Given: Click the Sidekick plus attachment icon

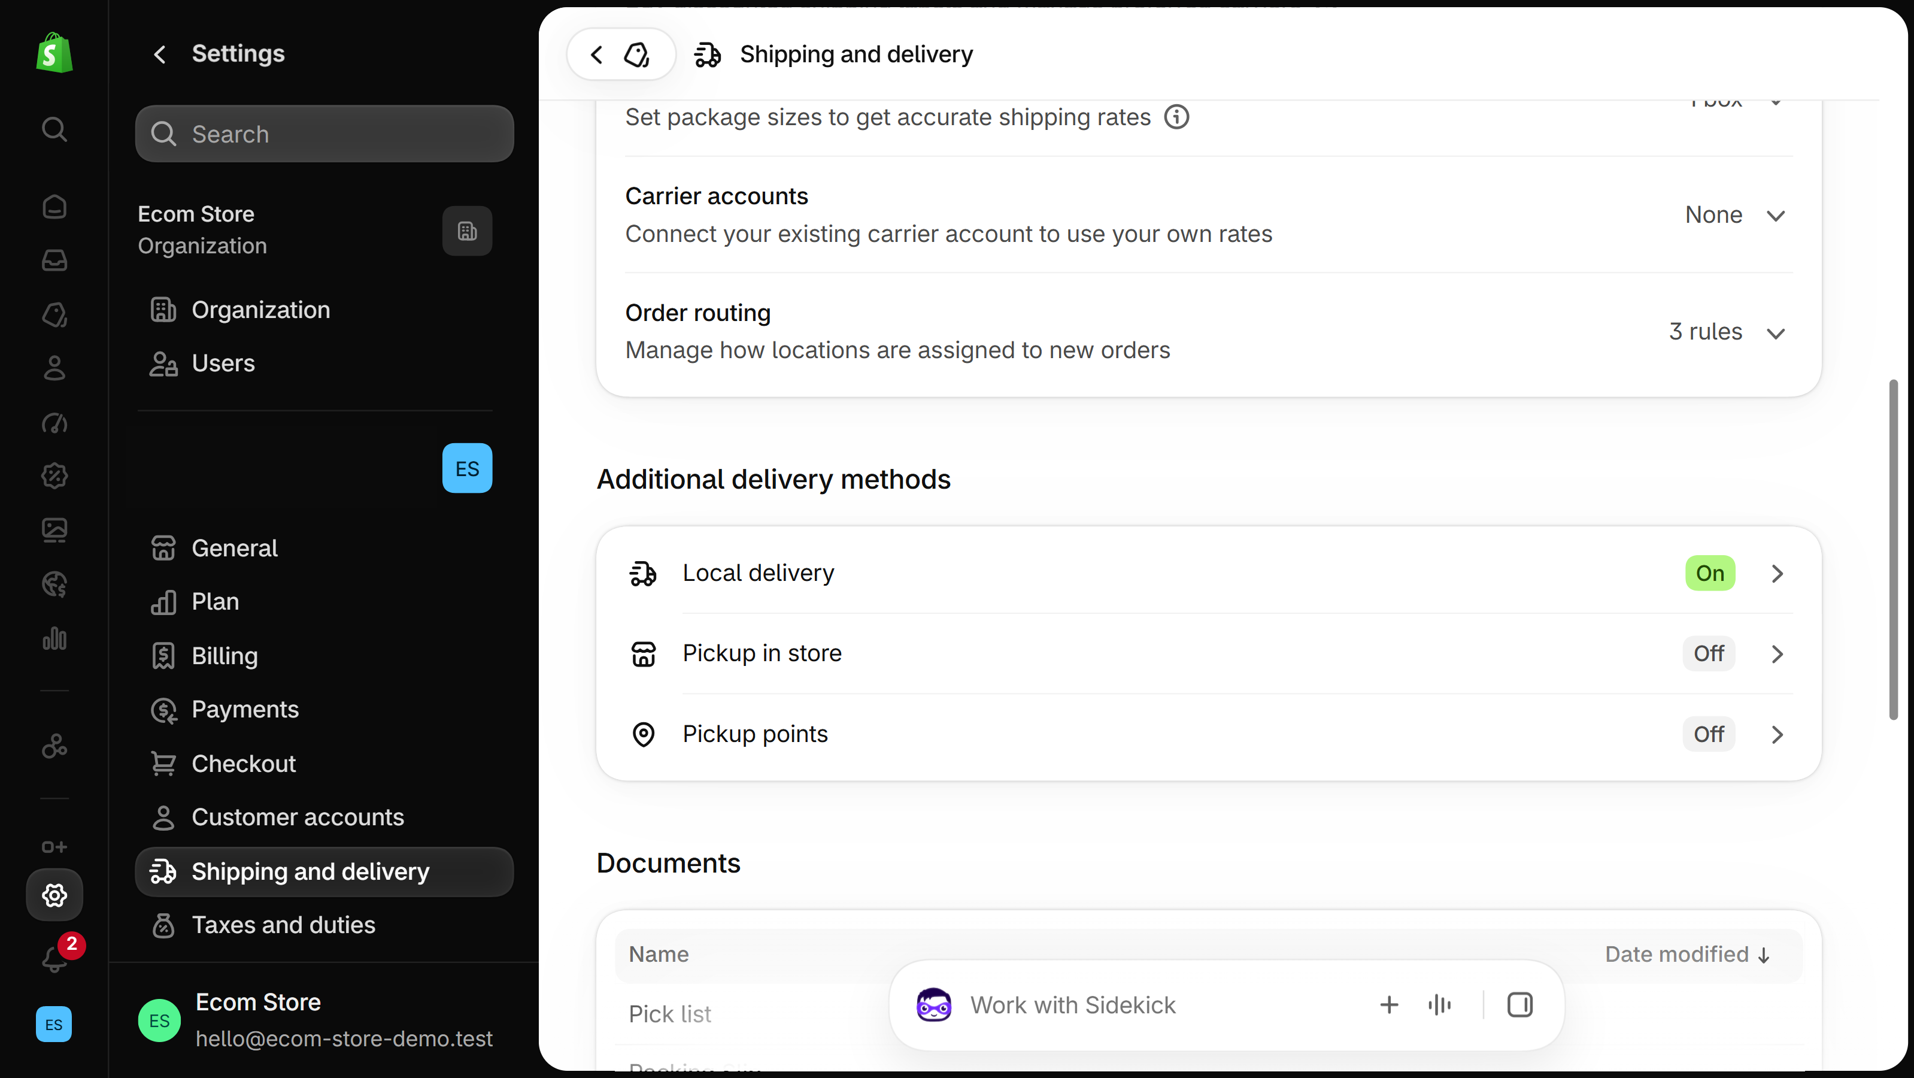Looking at the screenshot, I should click(1389, 1005).
